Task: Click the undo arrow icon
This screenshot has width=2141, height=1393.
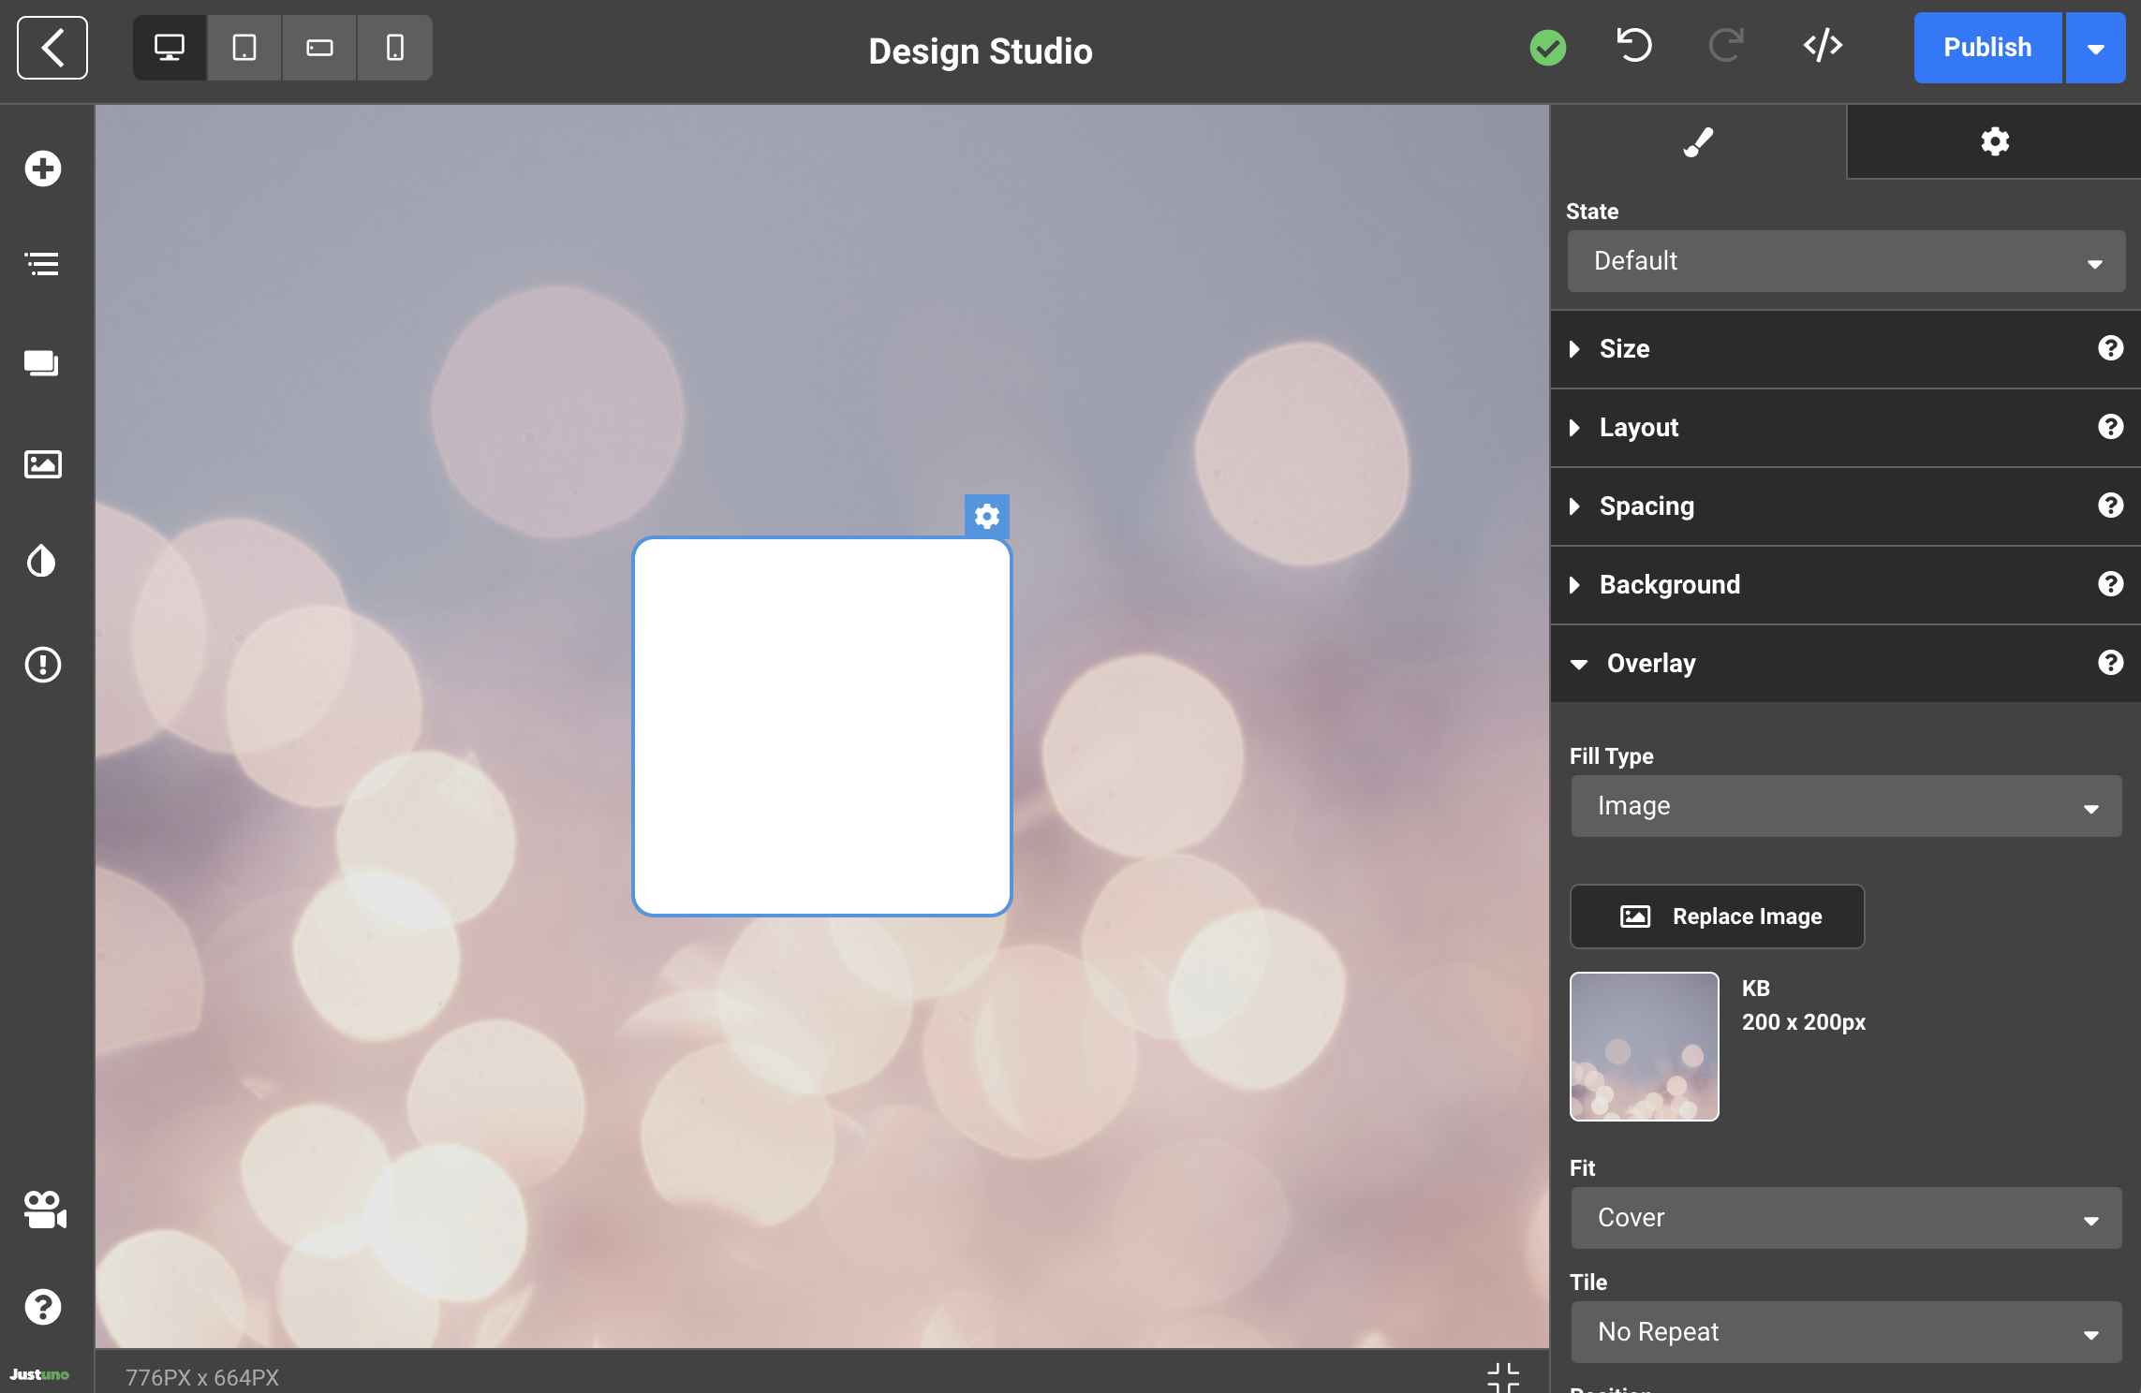Action: tap(1634, 47)
